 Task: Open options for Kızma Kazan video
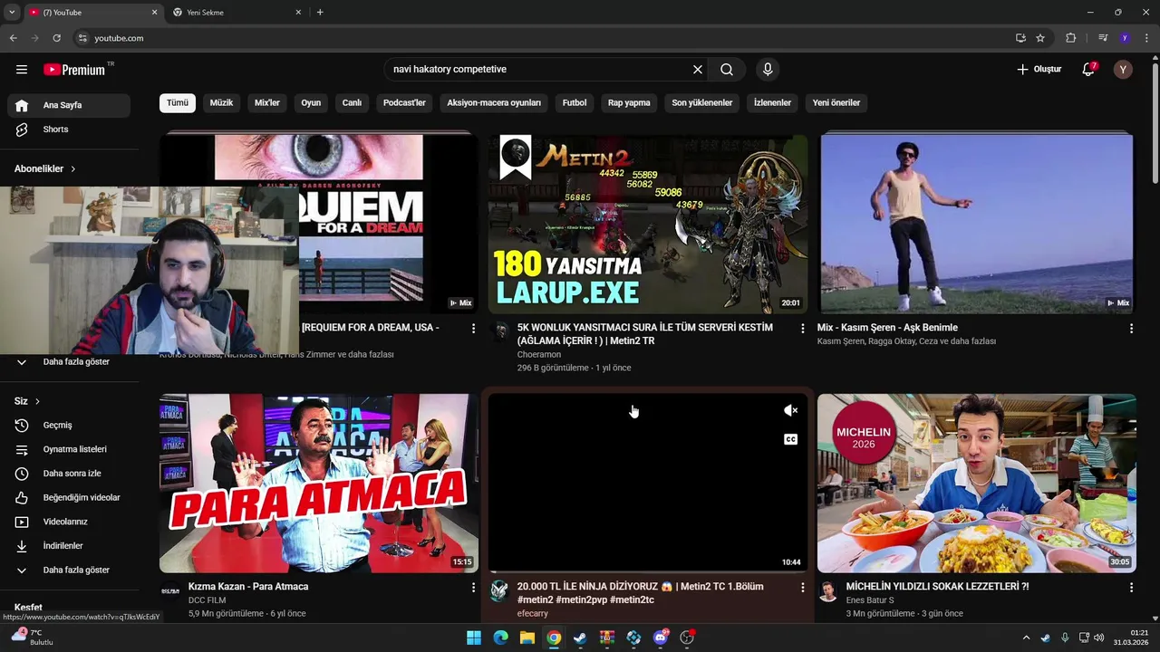pyautogui.click(x=473, y=588)
